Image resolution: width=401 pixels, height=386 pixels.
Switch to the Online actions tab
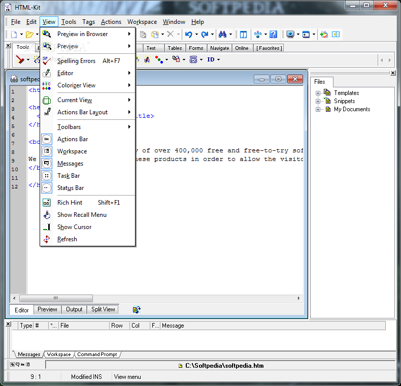[x=242, y=48]
